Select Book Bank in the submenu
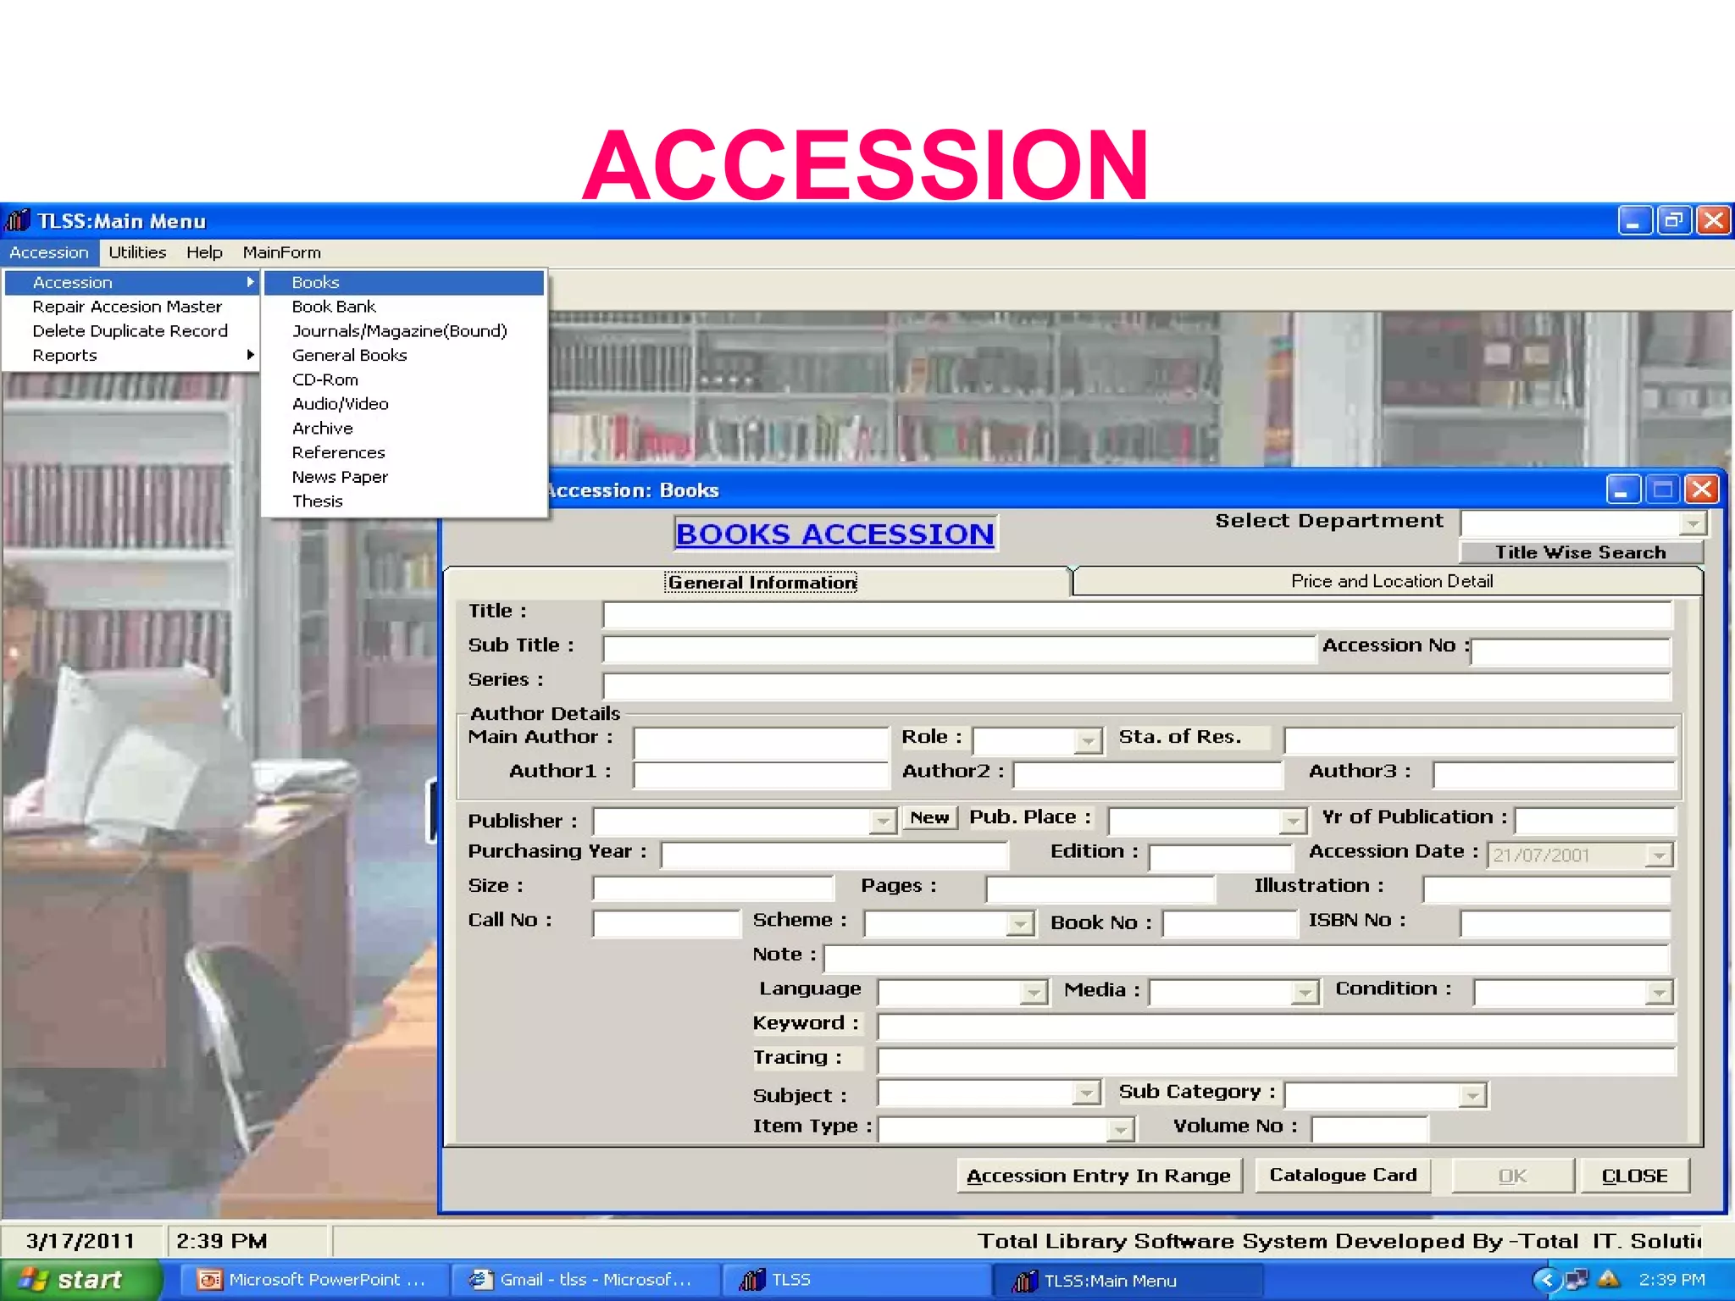The height and width of the screenshot is (1301, 1735). pos(403,307)
